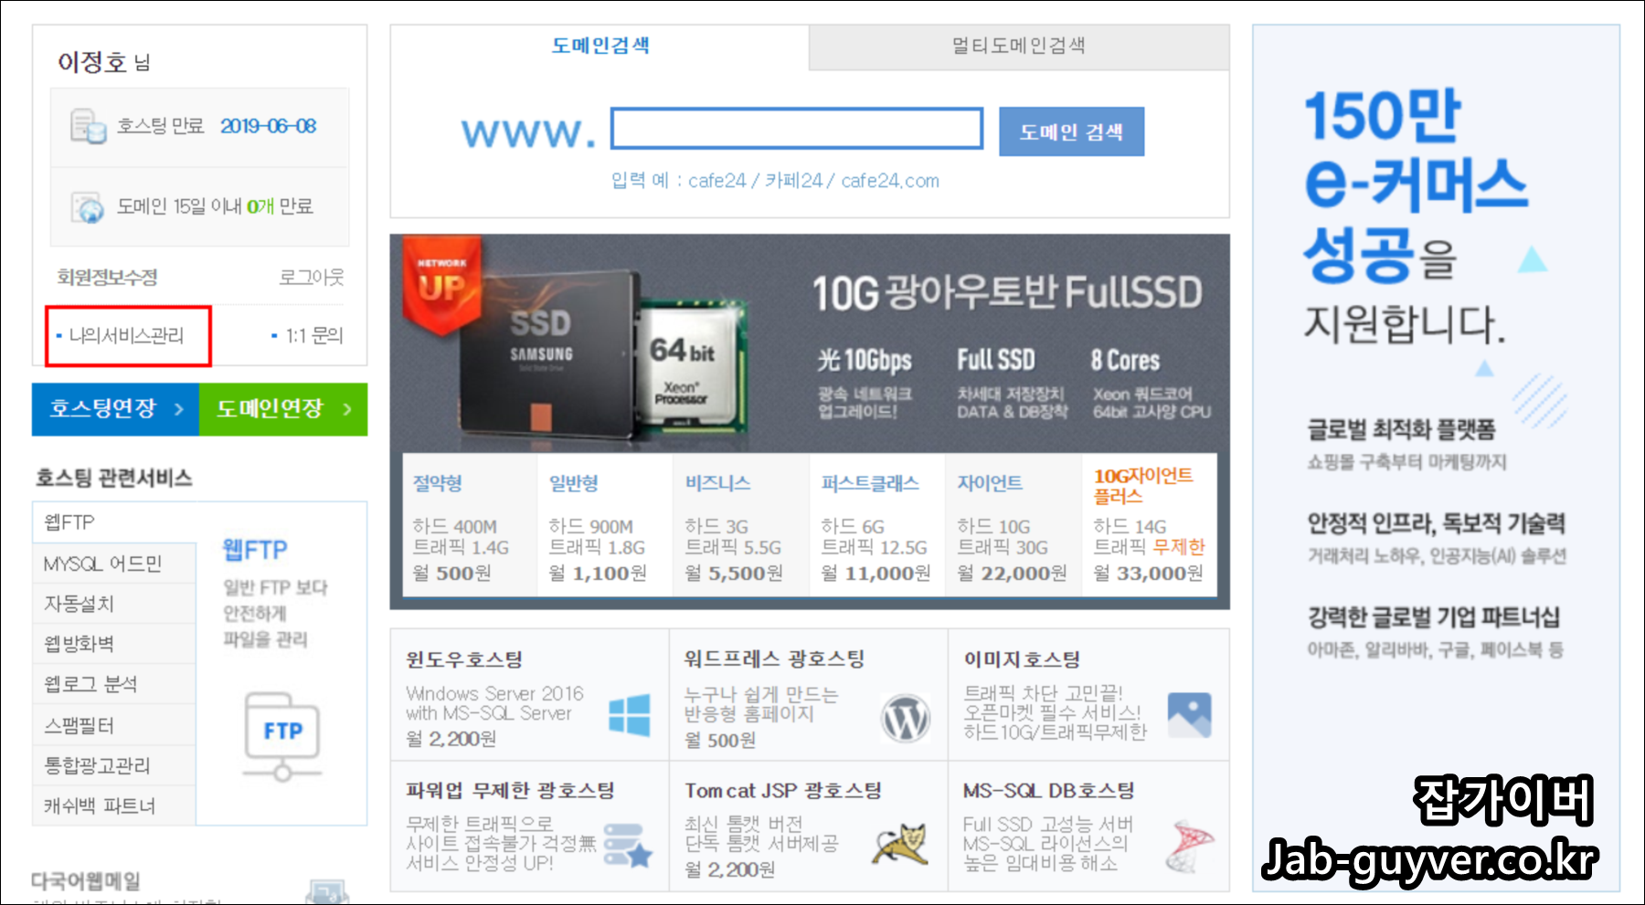Image resolution: width=1645 pixels, height=905 pixels.
Task: Click the 도메인 검색 button
Action: click(x=1071, y=132)
